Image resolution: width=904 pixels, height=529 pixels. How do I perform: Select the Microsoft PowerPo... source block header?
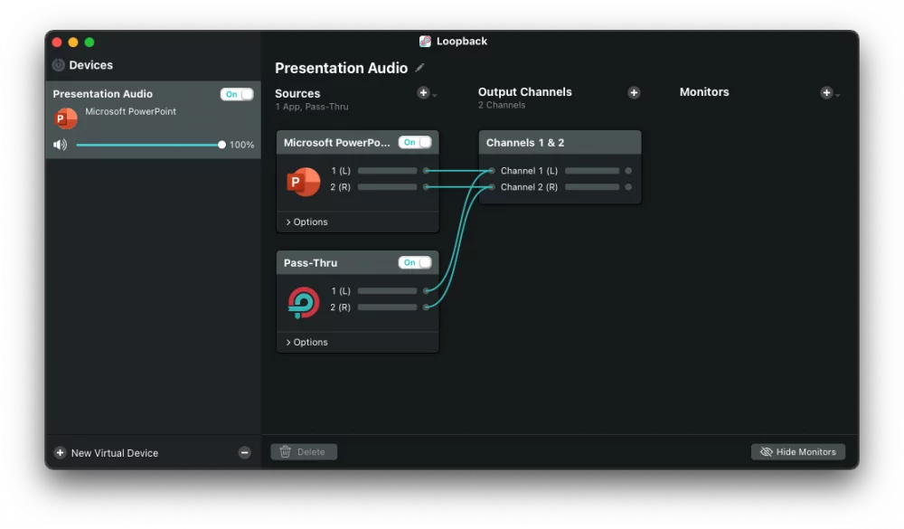pos(357,143)
